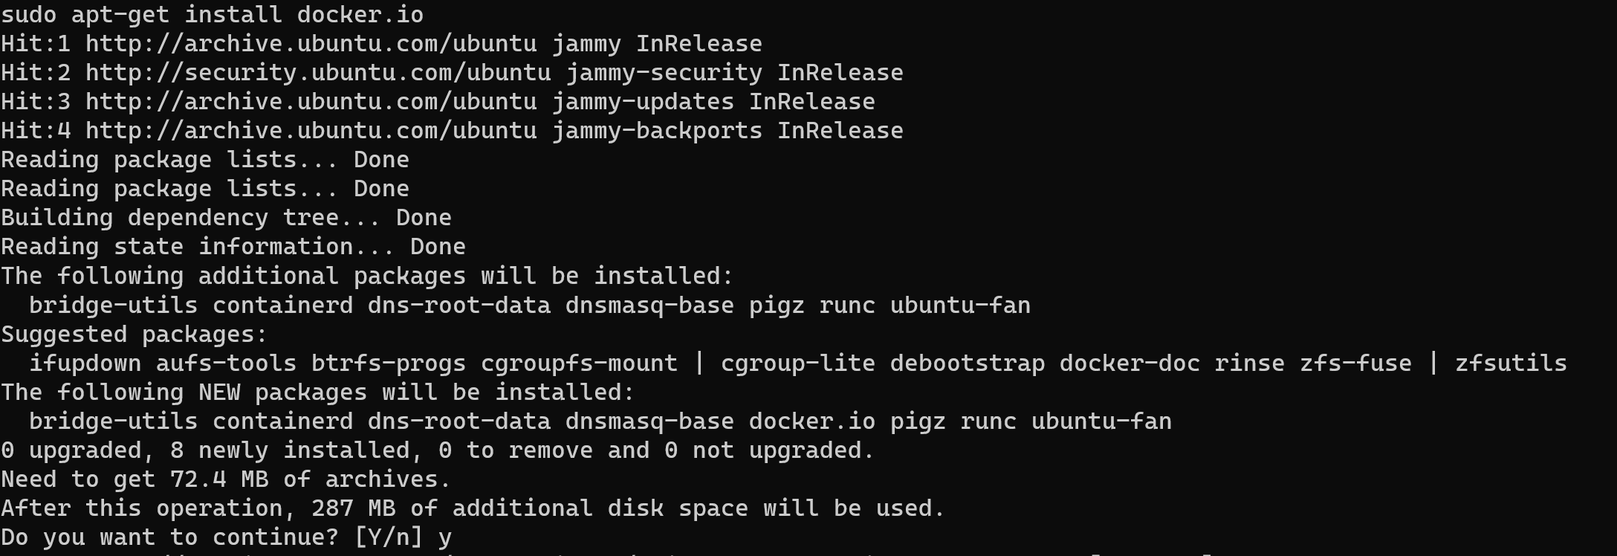Click zfsutils at end of suggested list
The height and width of the screenshot is (556, 1617).
coord(1511,363)
